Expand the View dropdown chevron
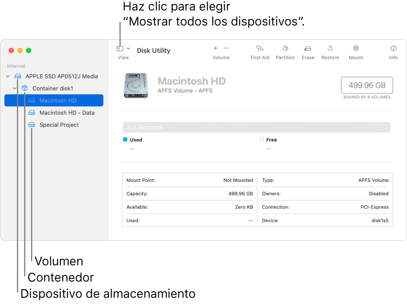This screenshot has height=304, width=407. coord(128,48)
